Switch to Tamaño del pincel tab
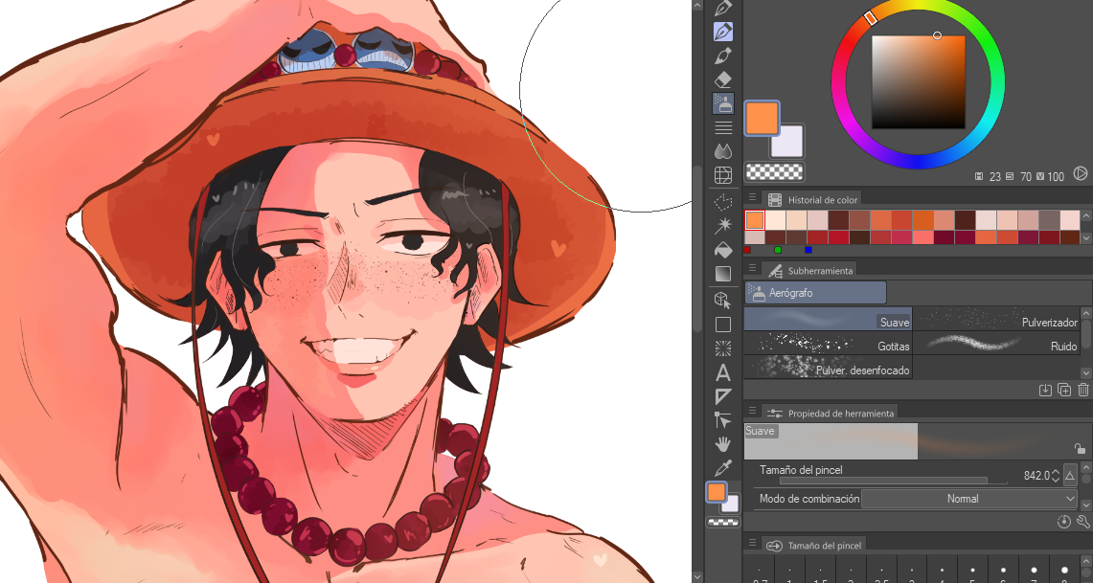 [x=813, y=546]
